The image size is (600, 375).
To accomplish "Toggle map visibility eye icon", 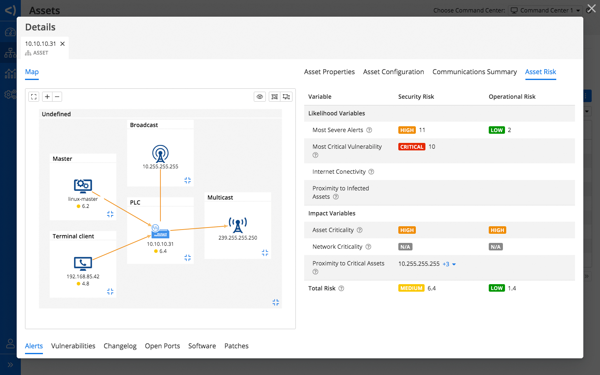I will pos(260,97).
